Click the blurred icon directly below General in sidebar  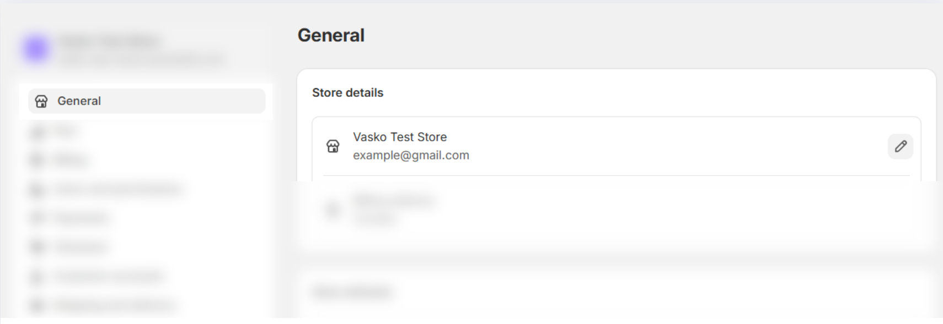pyautogui.click(x=37, y=131)
